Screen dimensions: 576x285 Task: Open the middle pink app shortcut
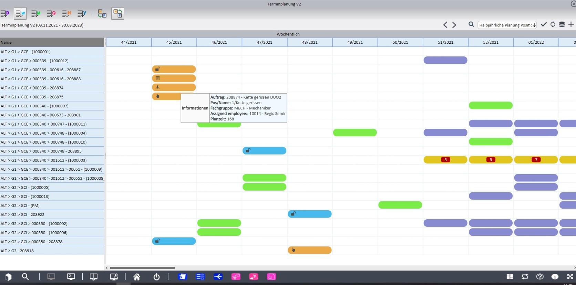click(x=254, y=276)
